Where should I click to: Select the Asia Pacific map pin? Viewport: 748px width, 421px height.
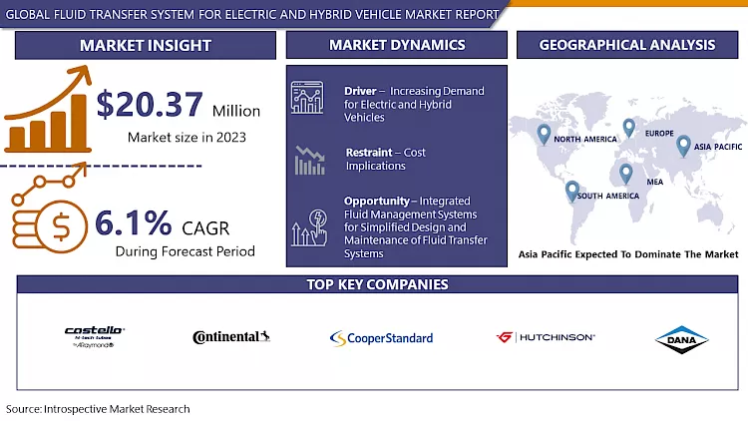point(683,146)
